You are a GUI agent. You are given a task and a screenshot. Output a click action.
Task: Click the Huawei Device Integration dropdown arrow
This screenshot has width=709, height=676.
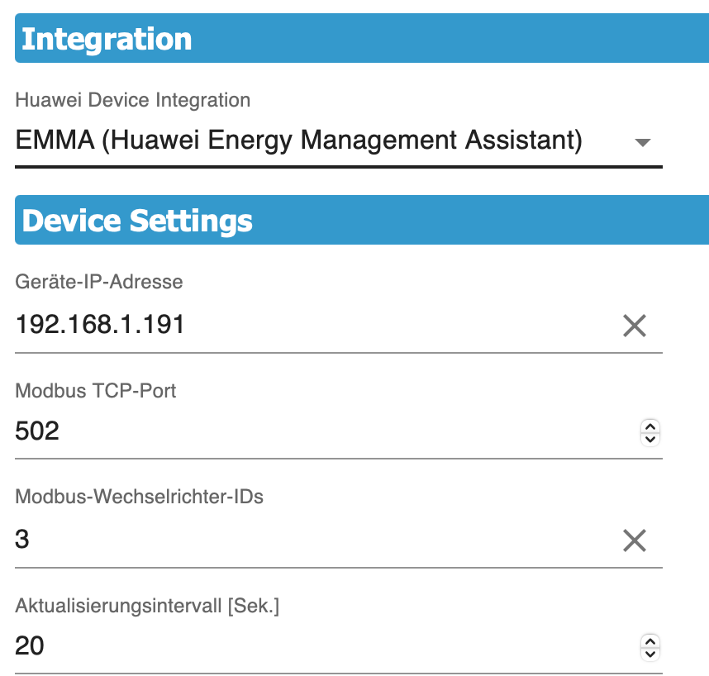[x=643, y=142]
